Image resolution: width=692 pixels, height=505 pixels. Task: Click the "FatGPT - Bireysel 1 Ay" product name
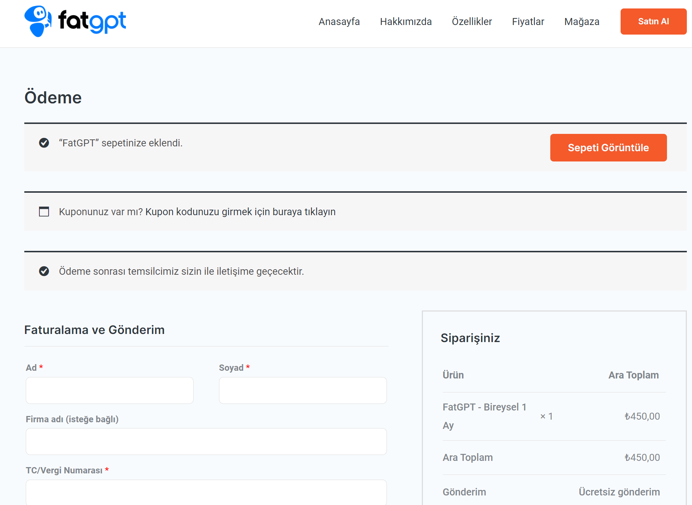(484, 416)
